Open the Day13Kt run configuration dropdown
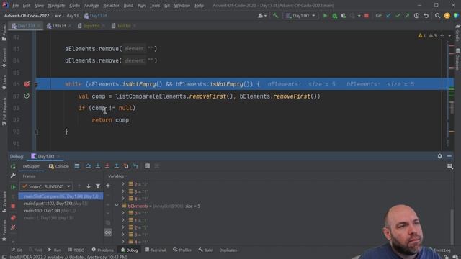461x259 pixels. tap(300, 16)
